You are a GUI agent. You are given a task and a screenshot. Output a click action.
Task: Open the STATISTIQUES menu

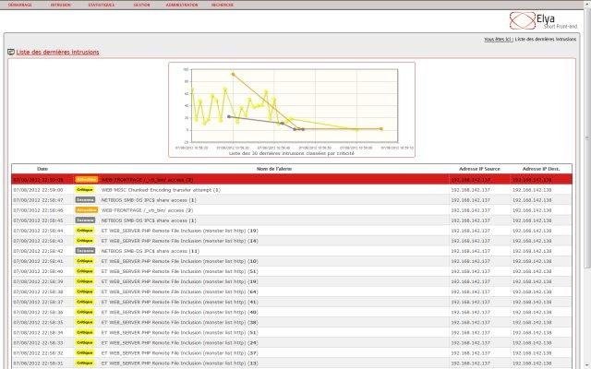(102, 5)
